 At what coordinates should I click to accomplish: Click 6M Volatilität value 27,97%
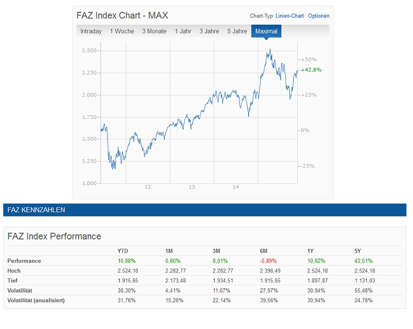[269, 290]
